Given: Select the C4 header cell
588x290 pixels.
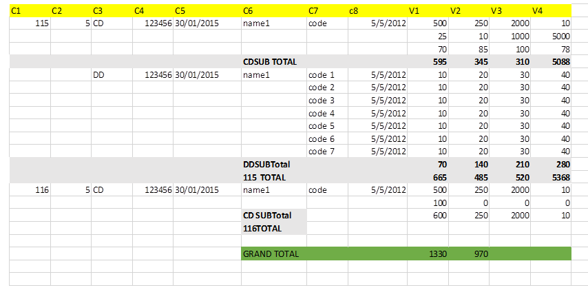Looking at the screenshot, I should [153, 11].
